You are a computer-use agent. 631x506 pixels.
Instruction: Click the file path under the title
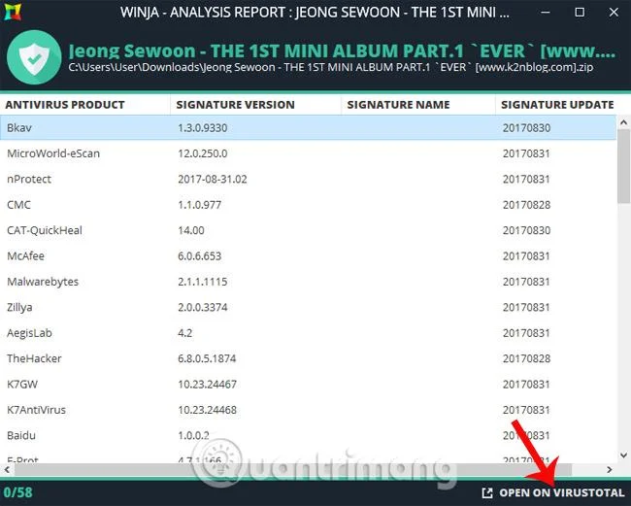[x=330, y=67]
